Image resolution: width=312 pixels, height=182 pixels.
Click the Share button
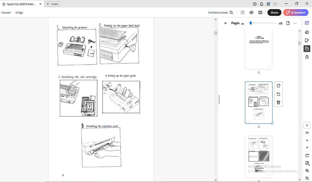click(274, 12)
